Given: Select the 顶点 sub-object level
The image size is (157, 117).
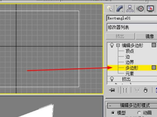Looking at the screenshot, I should [x=130, y=51].
